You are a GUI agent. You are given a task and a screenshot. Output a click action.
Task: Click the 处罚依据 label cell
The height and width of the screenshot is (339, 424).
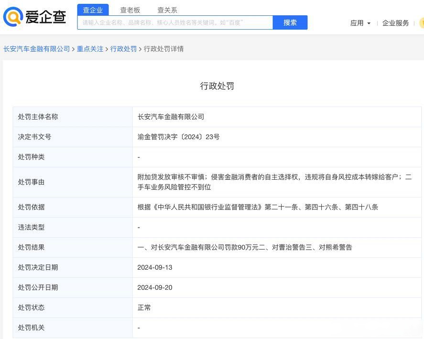[x=73, y=207]
